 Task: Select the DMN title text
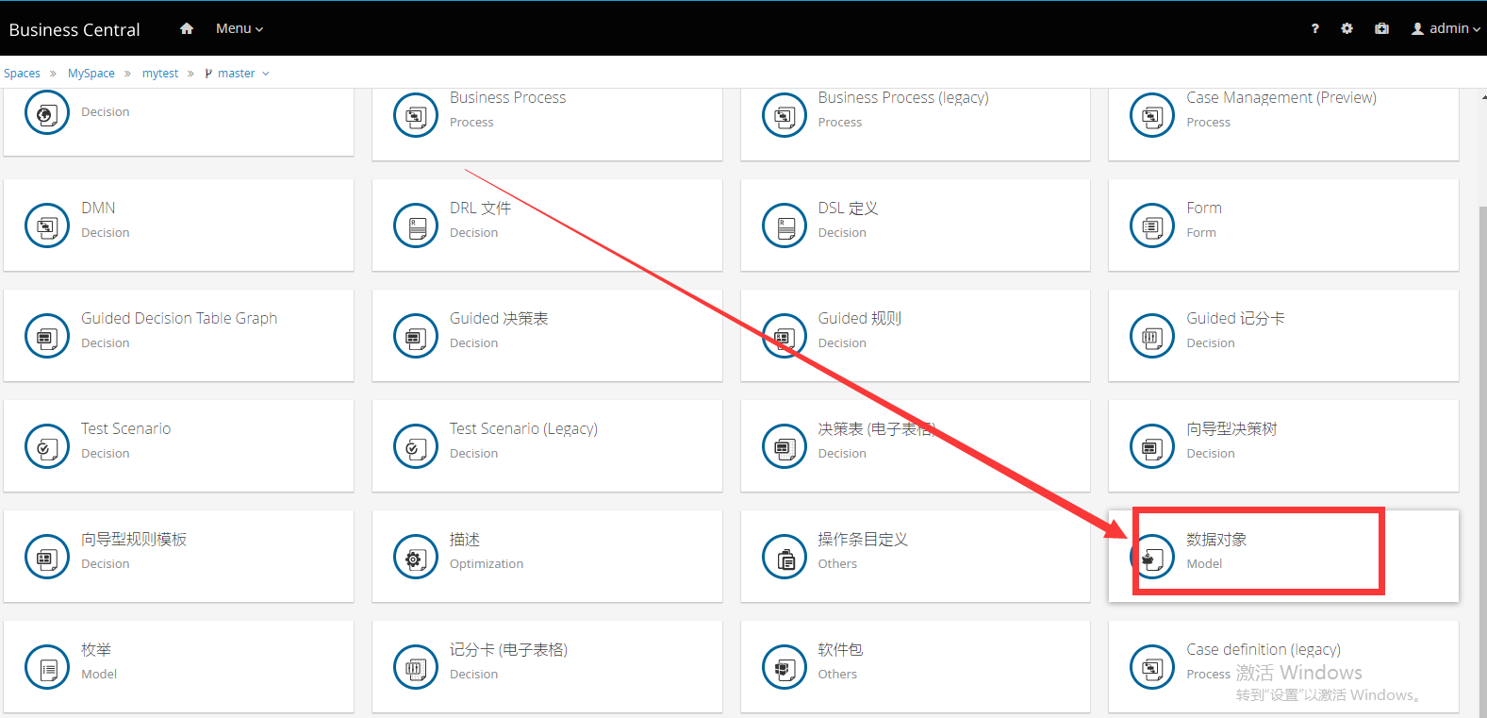[98, 208]
